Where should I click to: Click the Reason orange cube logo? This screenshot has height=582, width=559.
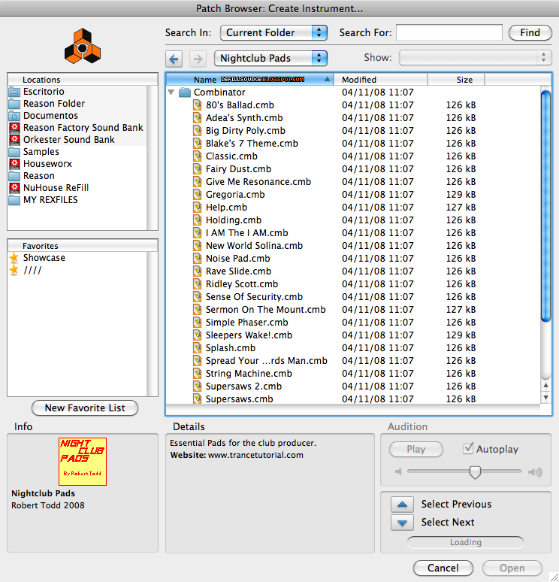[x=83, y=47]
